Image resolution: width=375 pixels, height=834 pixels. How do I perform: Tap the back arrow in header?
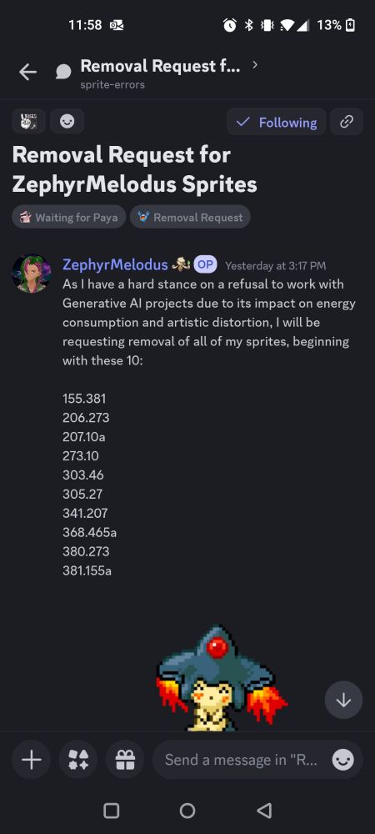(27, 73)
